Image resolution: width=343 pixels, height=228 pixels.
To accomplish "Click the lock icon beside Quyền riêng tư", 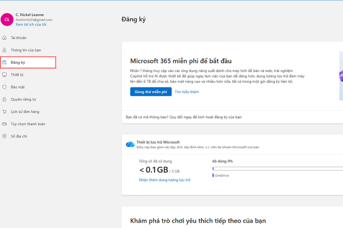I will pyautogui.click(x=4, y=99).
